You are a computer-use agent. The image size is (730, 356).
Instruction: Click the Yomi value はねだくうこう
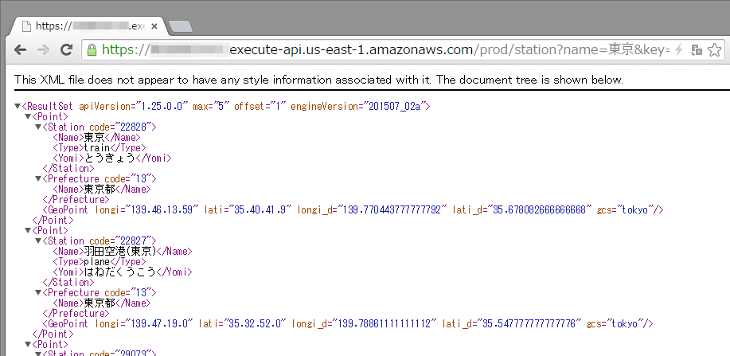tap(120, 272)
